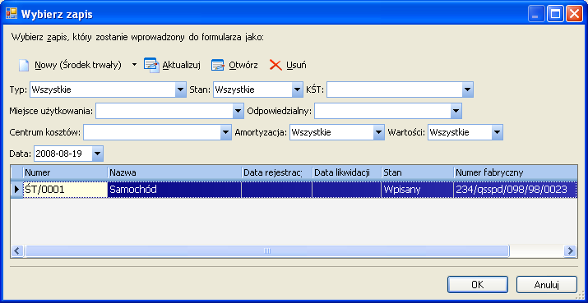Click the red X Usuń icon
The width and height of the screenshot is (588, 303).
click(x=275, y=65)
